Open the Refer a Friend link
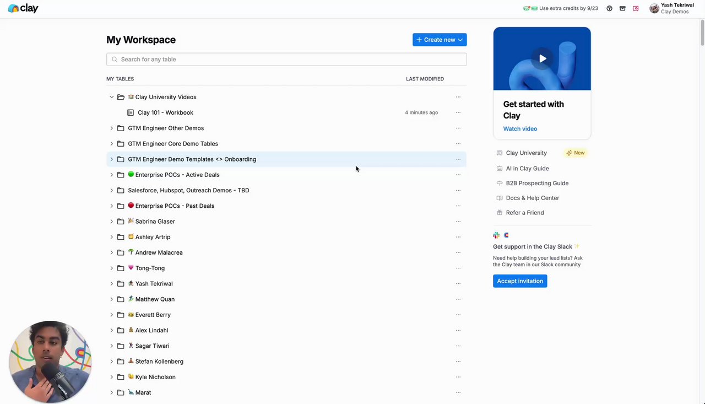The width and height of the screenshot is (705, 404). [525, 213]
